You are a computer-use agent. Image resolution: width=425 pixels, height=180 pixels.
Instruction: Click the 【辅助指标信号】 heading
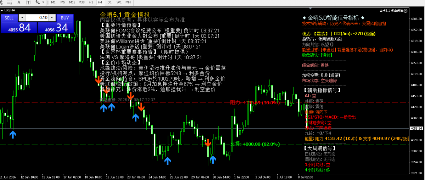pyautogui.click(x=322, y=90)
